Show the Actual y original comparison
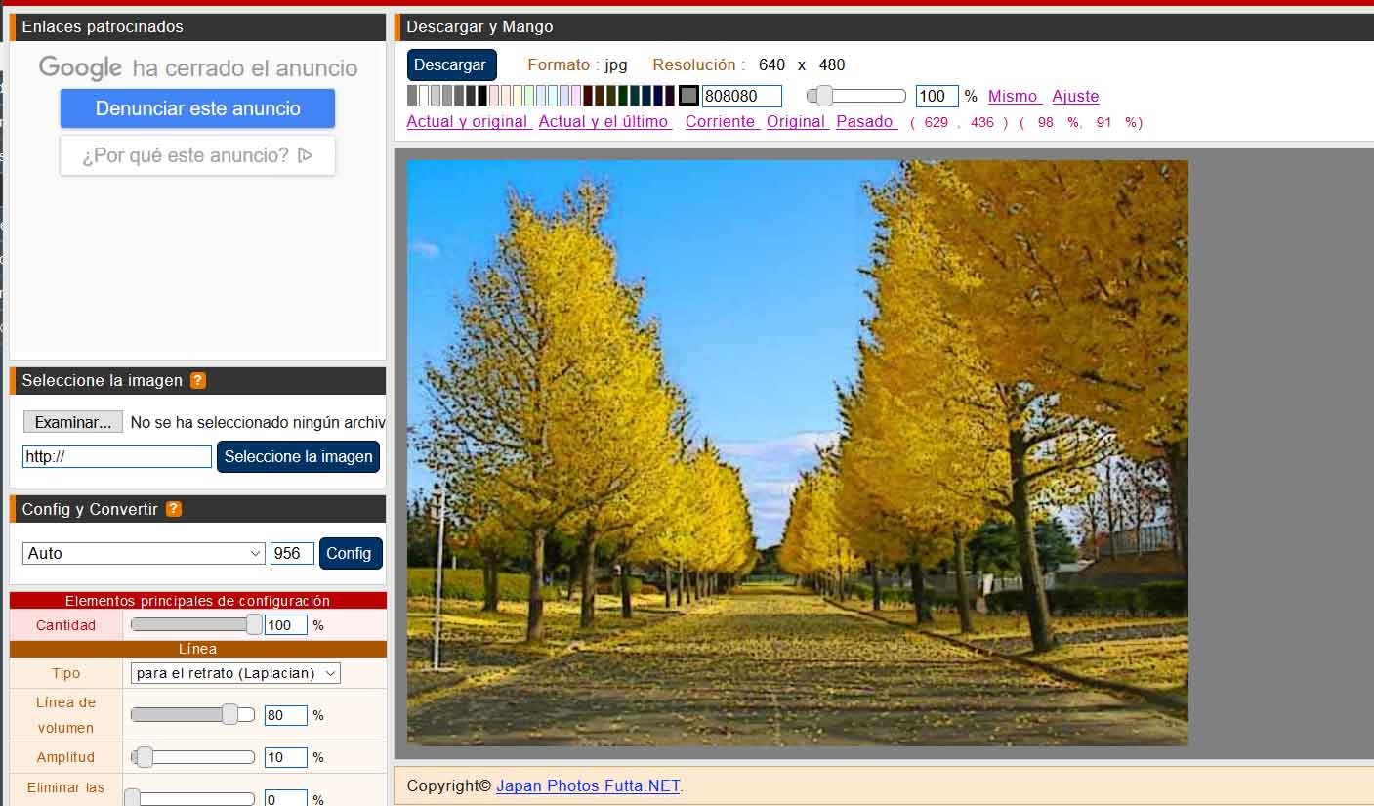This screenshot has width=1374, height=806. 469,122
